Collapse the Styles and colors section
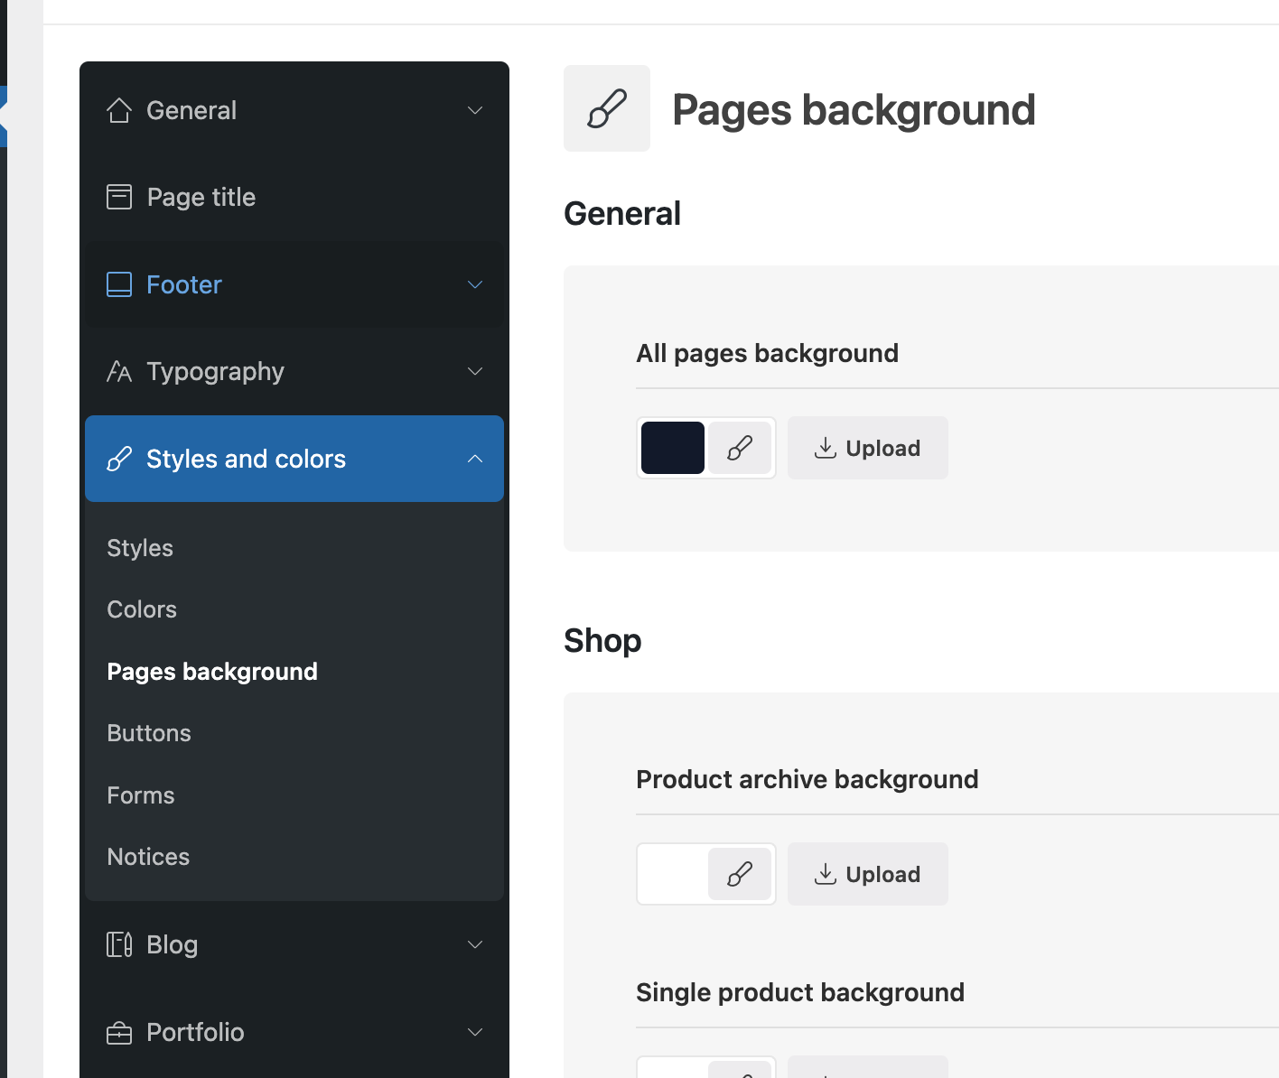Screen dimensions: 1279x1078 coord(475,459)
